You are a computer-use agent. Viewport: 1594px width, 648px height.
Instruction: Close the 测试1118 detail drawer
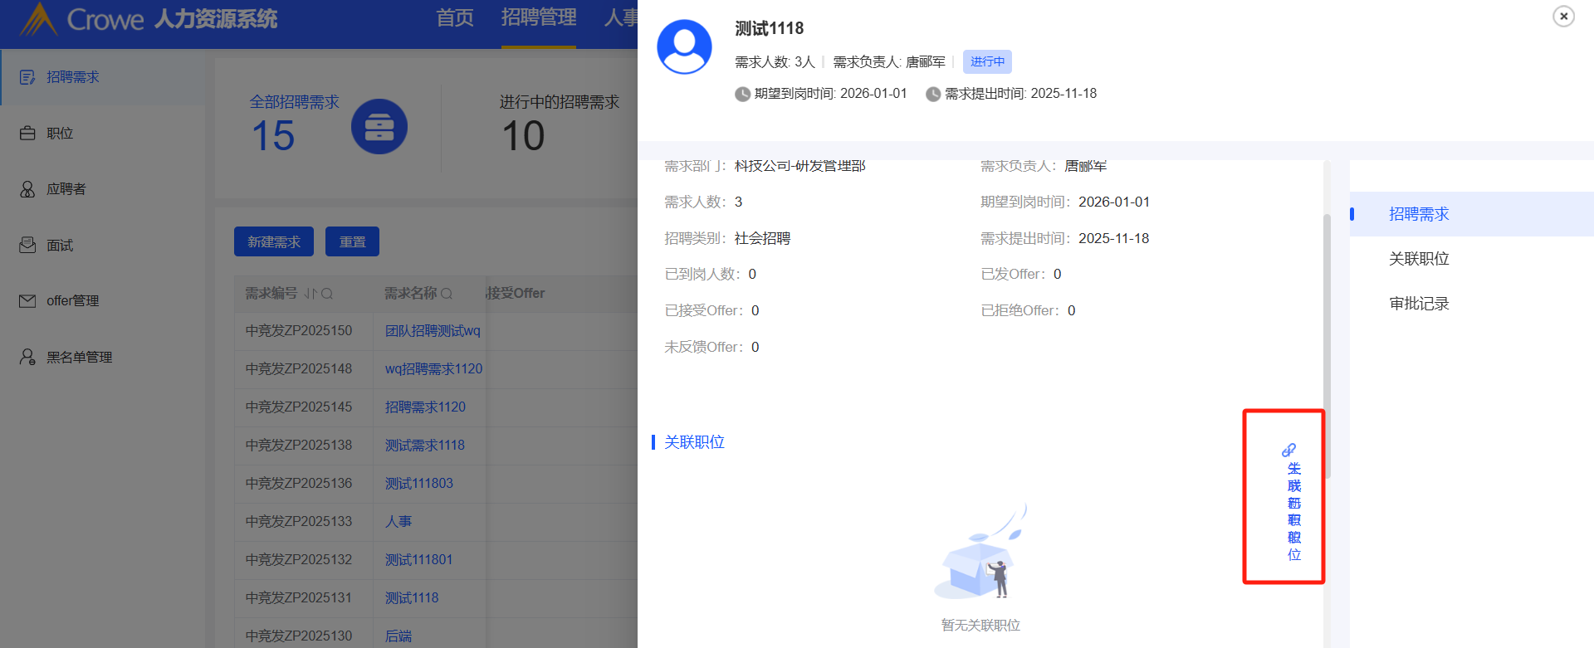coord(1563,16)
